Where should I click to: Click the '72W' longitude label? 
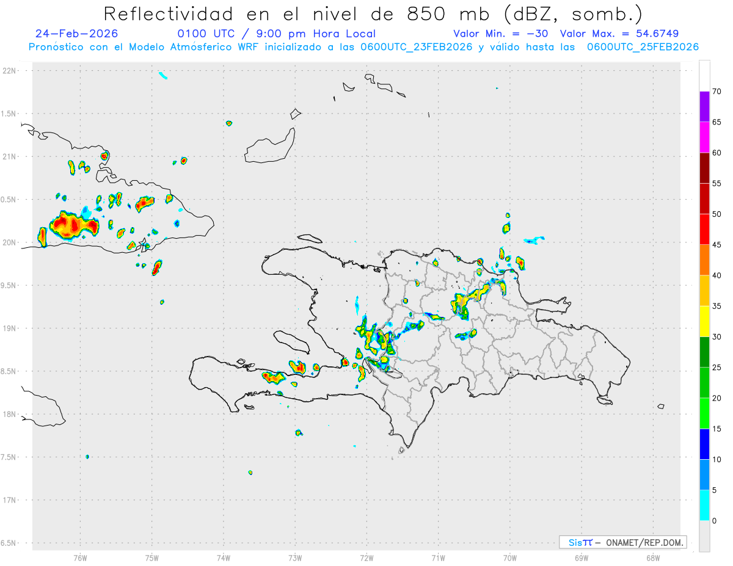(x=366, y=557)
